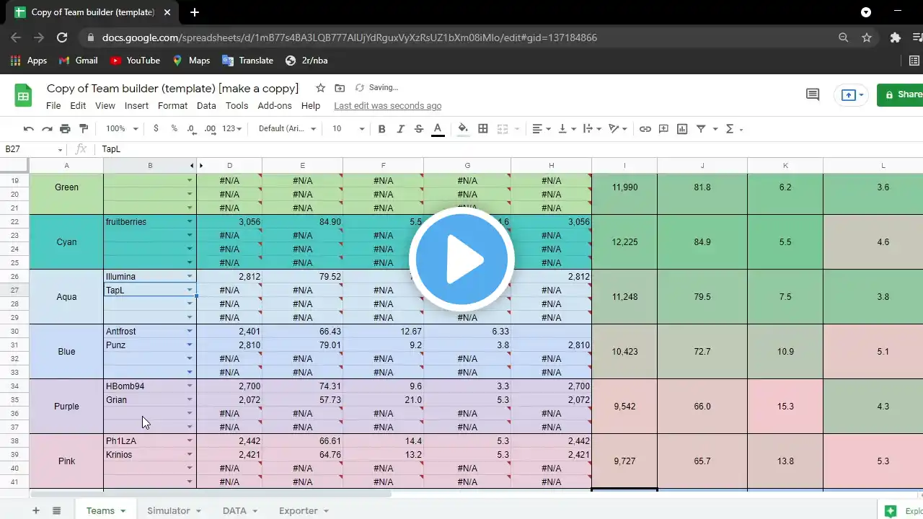Open the 2r/nba bookmark
The width and height of the screenshot is (923, 519).
(x=306, y=61)
